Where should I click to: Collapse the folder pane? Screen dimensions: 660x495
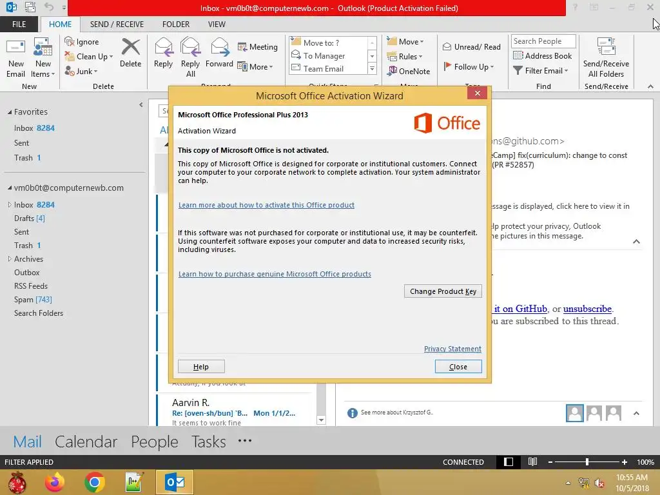[x=141, y=105]
